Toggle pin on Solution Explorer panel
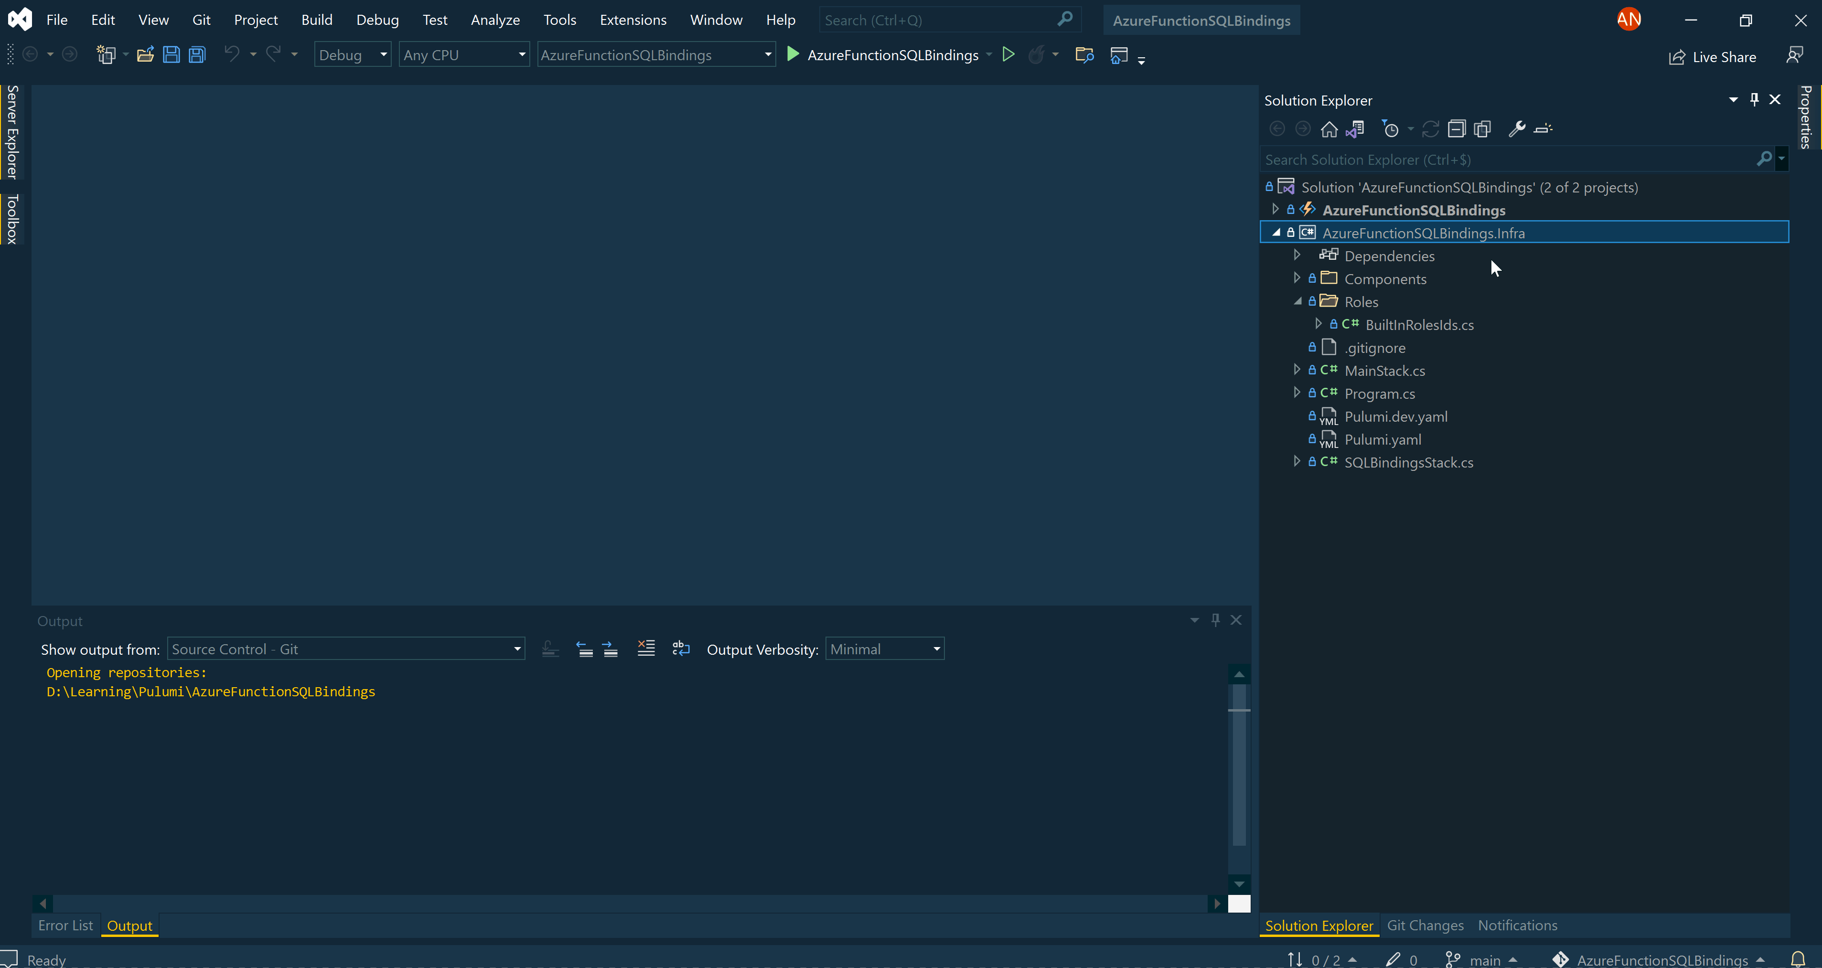The image size is (1822, 968). pos(1754,100)
